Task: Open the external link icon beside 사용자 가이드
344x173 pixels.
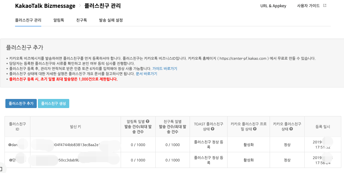Action: pyautogui.click(x=325, y=6)
